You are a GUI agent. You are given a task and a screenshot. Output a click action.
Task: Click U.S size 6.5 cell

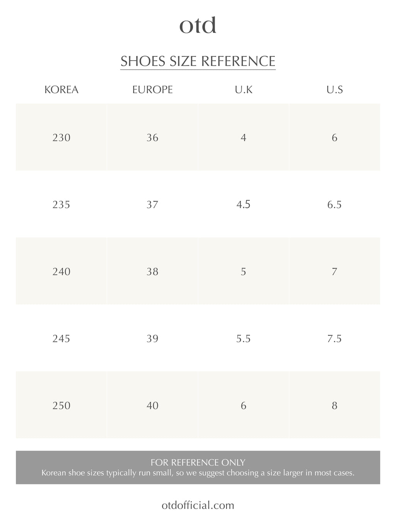(x=335, y=204)
